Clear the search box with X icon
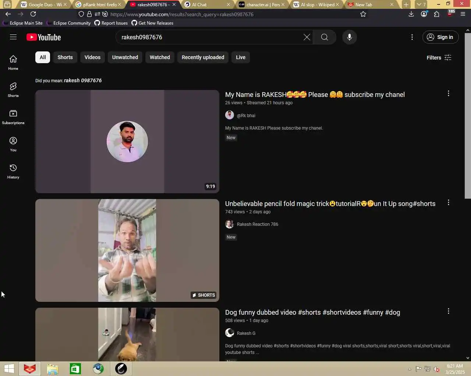 coord(307,37)
